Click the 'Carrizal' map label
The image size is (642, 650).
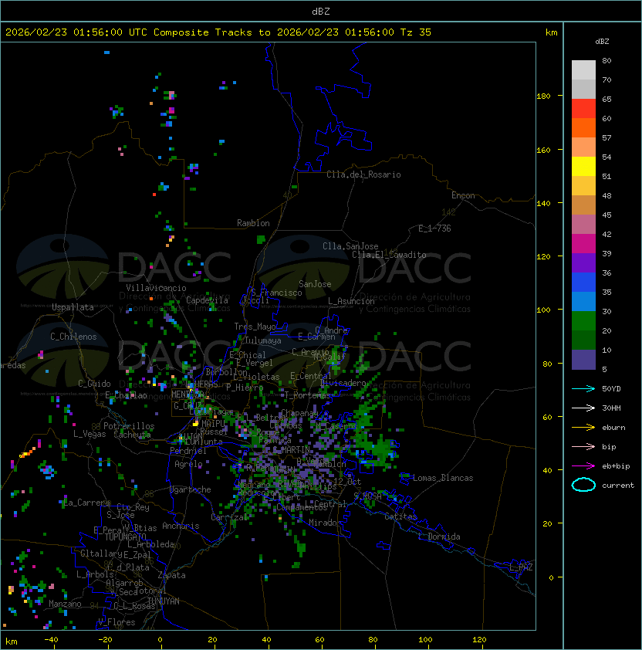coord(229,517)
